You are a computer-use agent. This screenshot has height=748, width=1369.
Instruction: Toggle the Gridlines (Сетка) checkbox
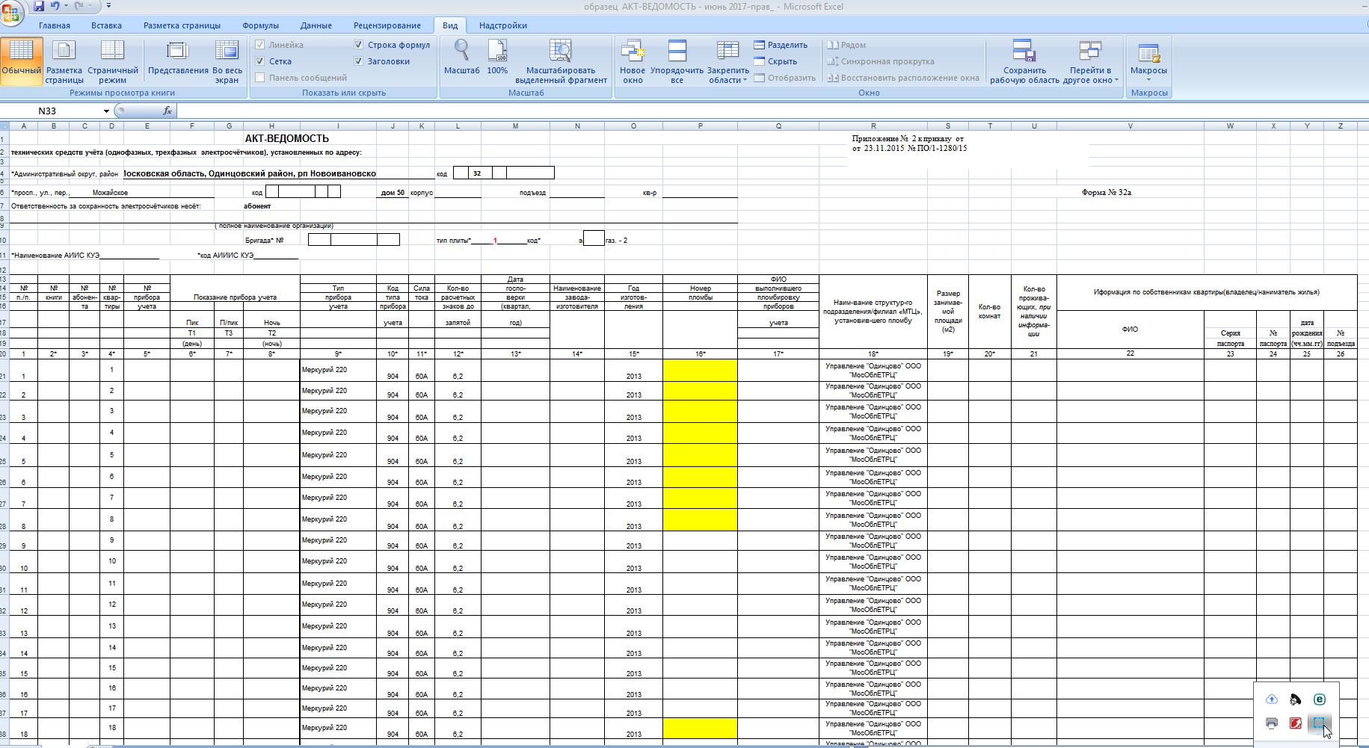[260, 61]
